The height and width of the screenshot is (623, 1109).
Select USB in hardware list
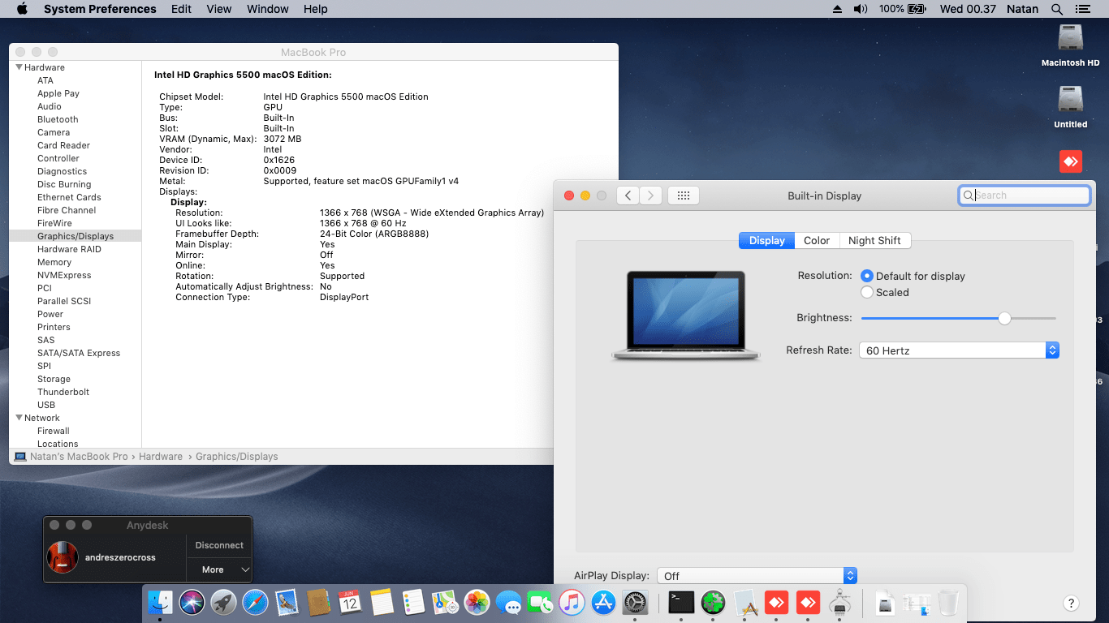click(46, 405)
